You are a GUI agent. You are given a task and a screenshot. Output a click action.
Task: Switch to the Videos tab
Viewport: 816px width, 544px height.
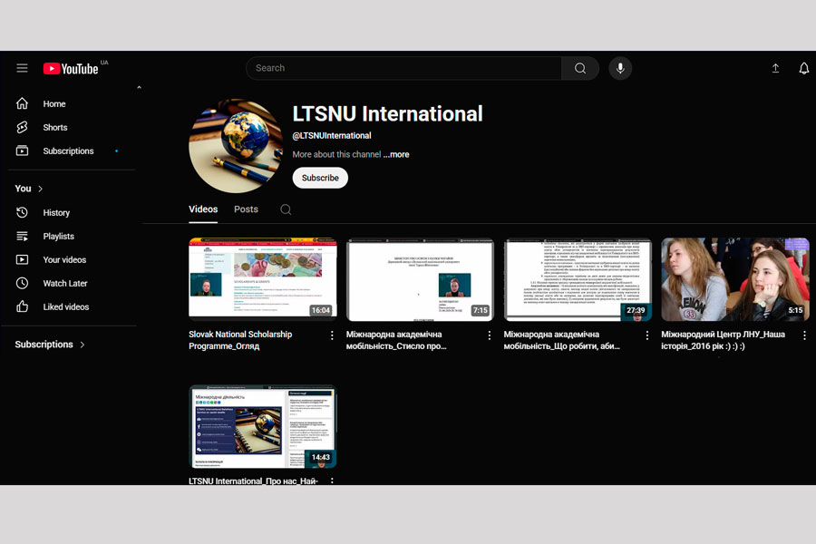pos(203,209)
